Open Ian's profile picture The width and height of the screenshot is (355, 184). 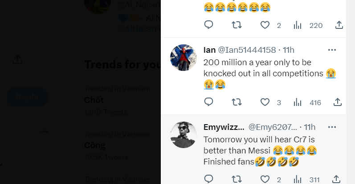tap(184, 58)
